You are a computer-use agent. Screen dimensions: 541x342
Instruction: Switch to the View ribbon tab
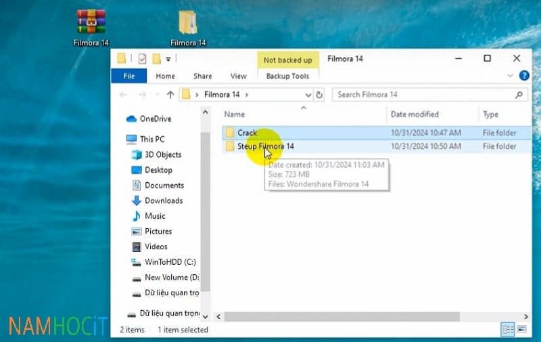(239, 76)
